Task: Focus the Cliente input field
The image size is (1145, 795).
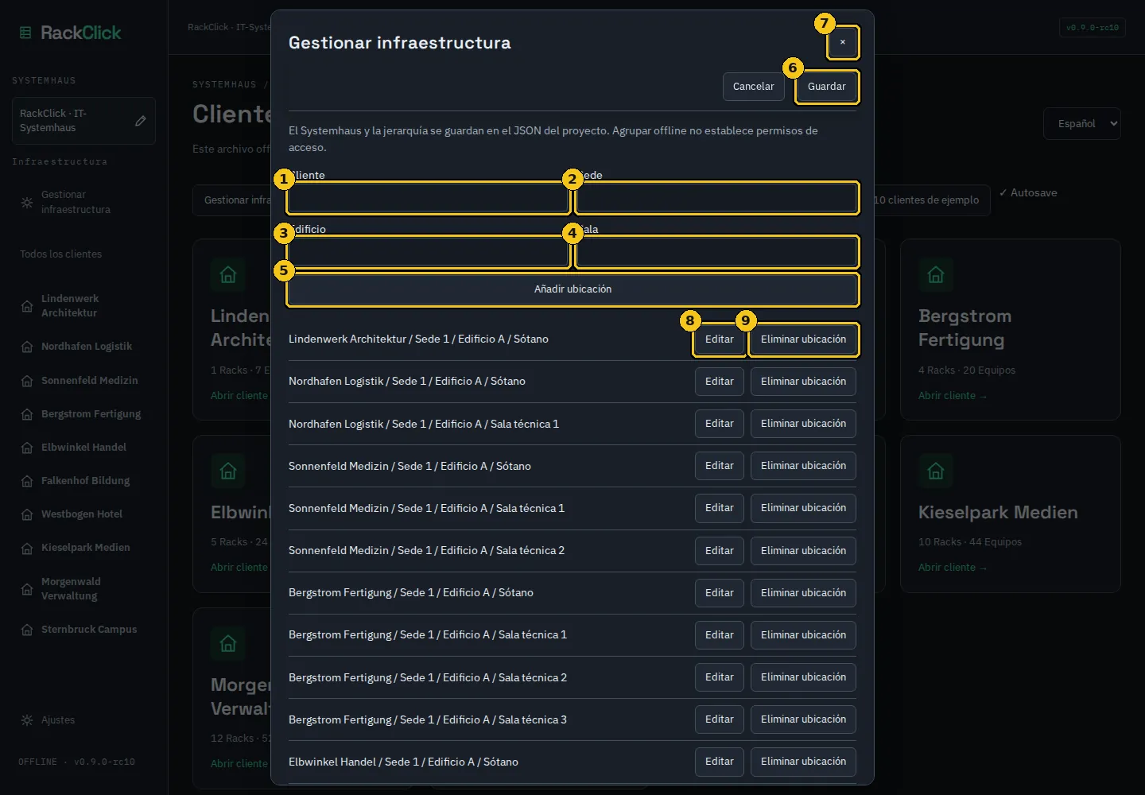Action: (429, 198)
